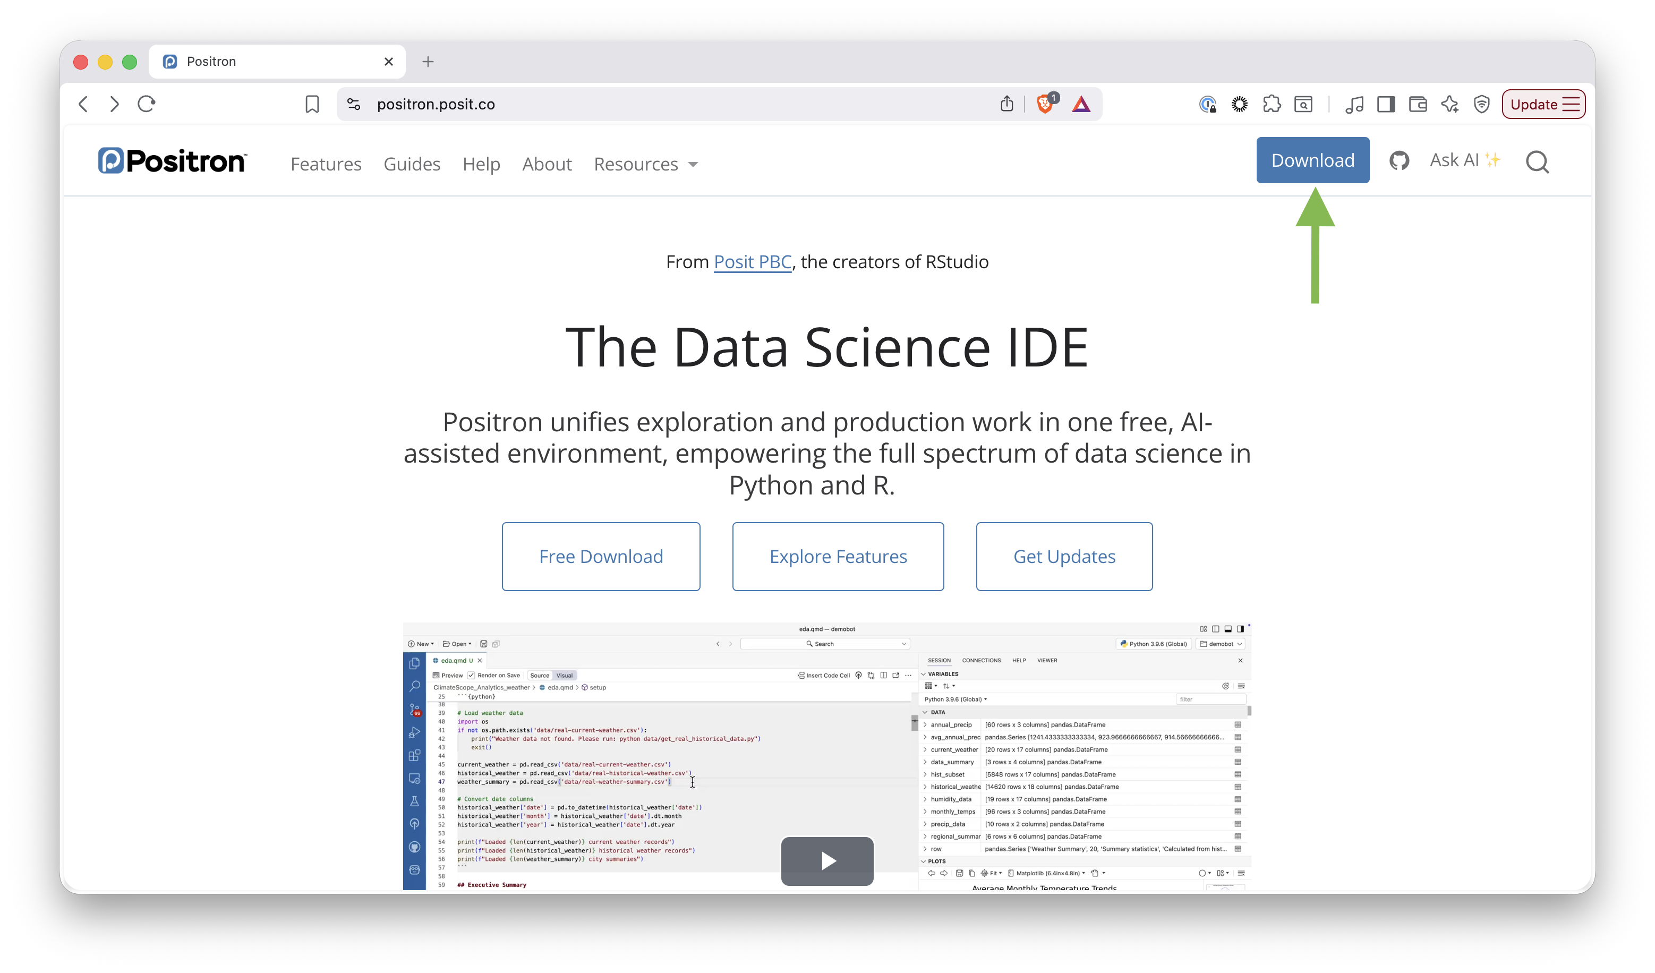Click the blue Download button

(x=1312, y=160)
